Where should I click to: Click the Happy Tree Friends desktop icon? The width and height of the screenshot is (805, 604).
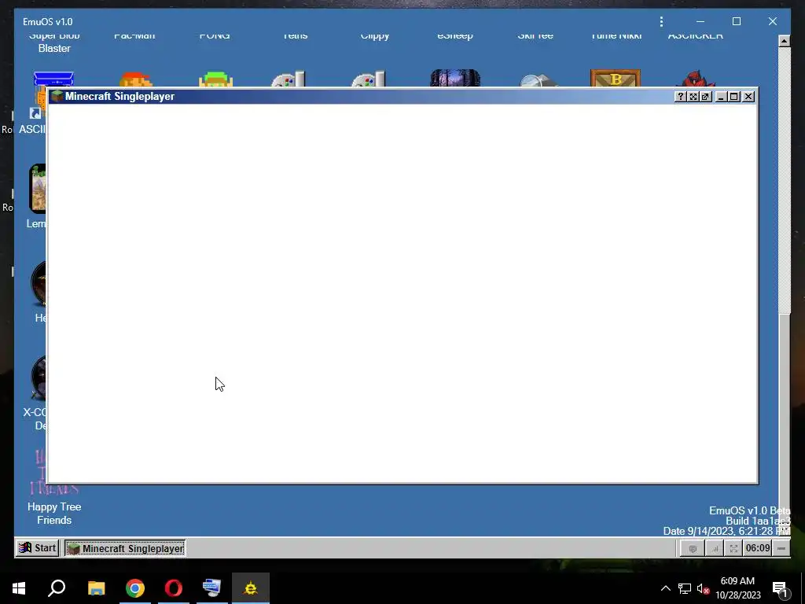tap(54, 486)
